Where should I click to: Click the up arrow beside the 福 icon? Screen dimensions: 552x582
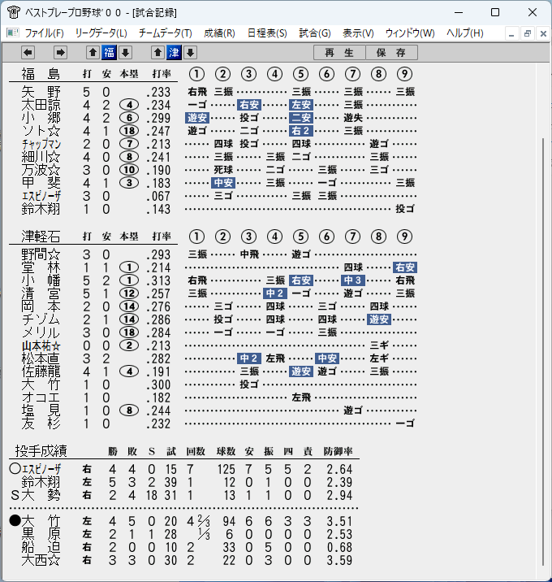coord(93,53)
